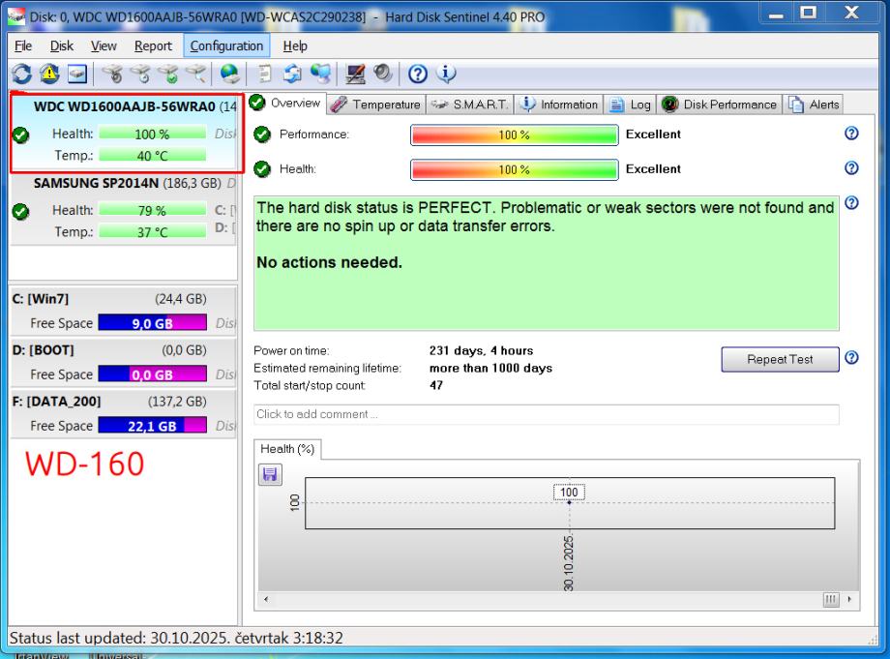The height and width of the screenshot is (659, 890).
Task: Click the SAMSUNG Temp 37 °C bar
Action: pos(152,231)
